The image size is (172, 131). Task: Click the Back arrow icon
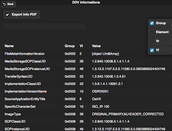(4, 4)
